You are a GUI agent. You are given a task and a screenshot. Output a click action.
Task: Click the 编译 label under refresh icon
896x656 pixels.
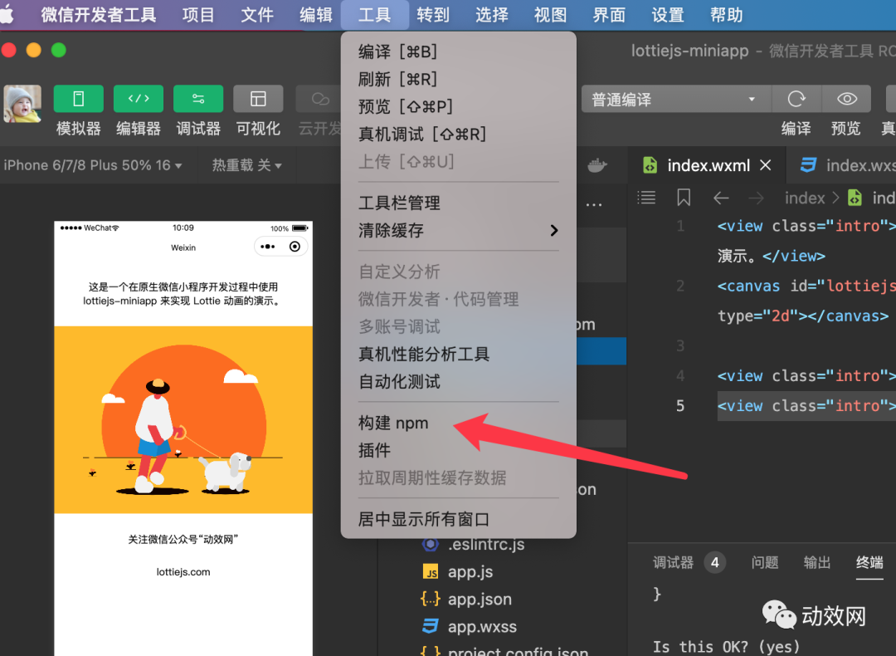pos(796,128)
